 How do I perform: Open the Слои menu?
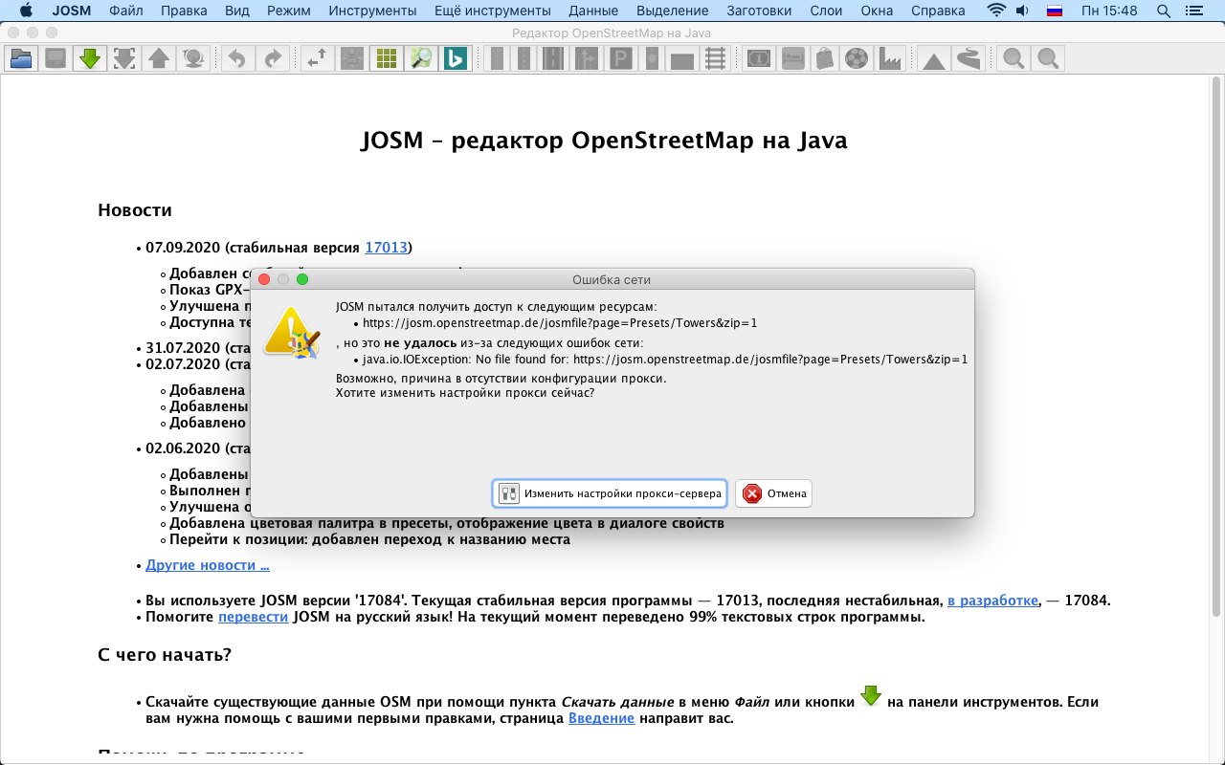(826, 11)
